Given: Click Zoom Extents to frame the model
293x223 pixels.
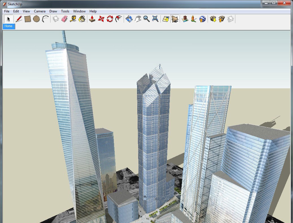Looking at the screenshot, I should pyautogui.click(x=155, y=19).
